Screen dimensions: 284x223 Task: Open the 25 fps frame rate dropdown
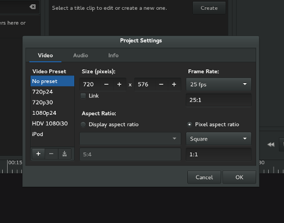[218, 84]
